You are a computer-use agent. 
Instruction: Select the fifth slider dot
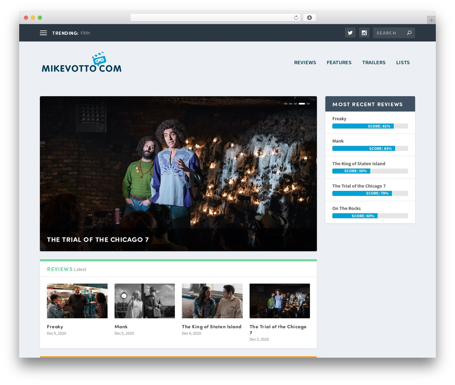308,104
